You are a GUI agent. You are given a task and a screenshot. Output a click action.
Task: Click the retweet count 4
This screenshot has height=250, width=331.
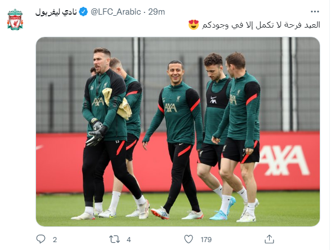tap(129, 240)
